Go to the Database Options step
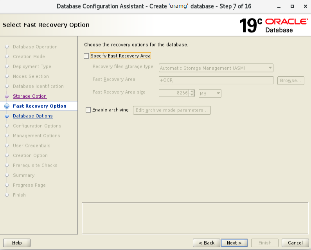The width and height of the screenshot is (311, 250). (x=33, y=116)
